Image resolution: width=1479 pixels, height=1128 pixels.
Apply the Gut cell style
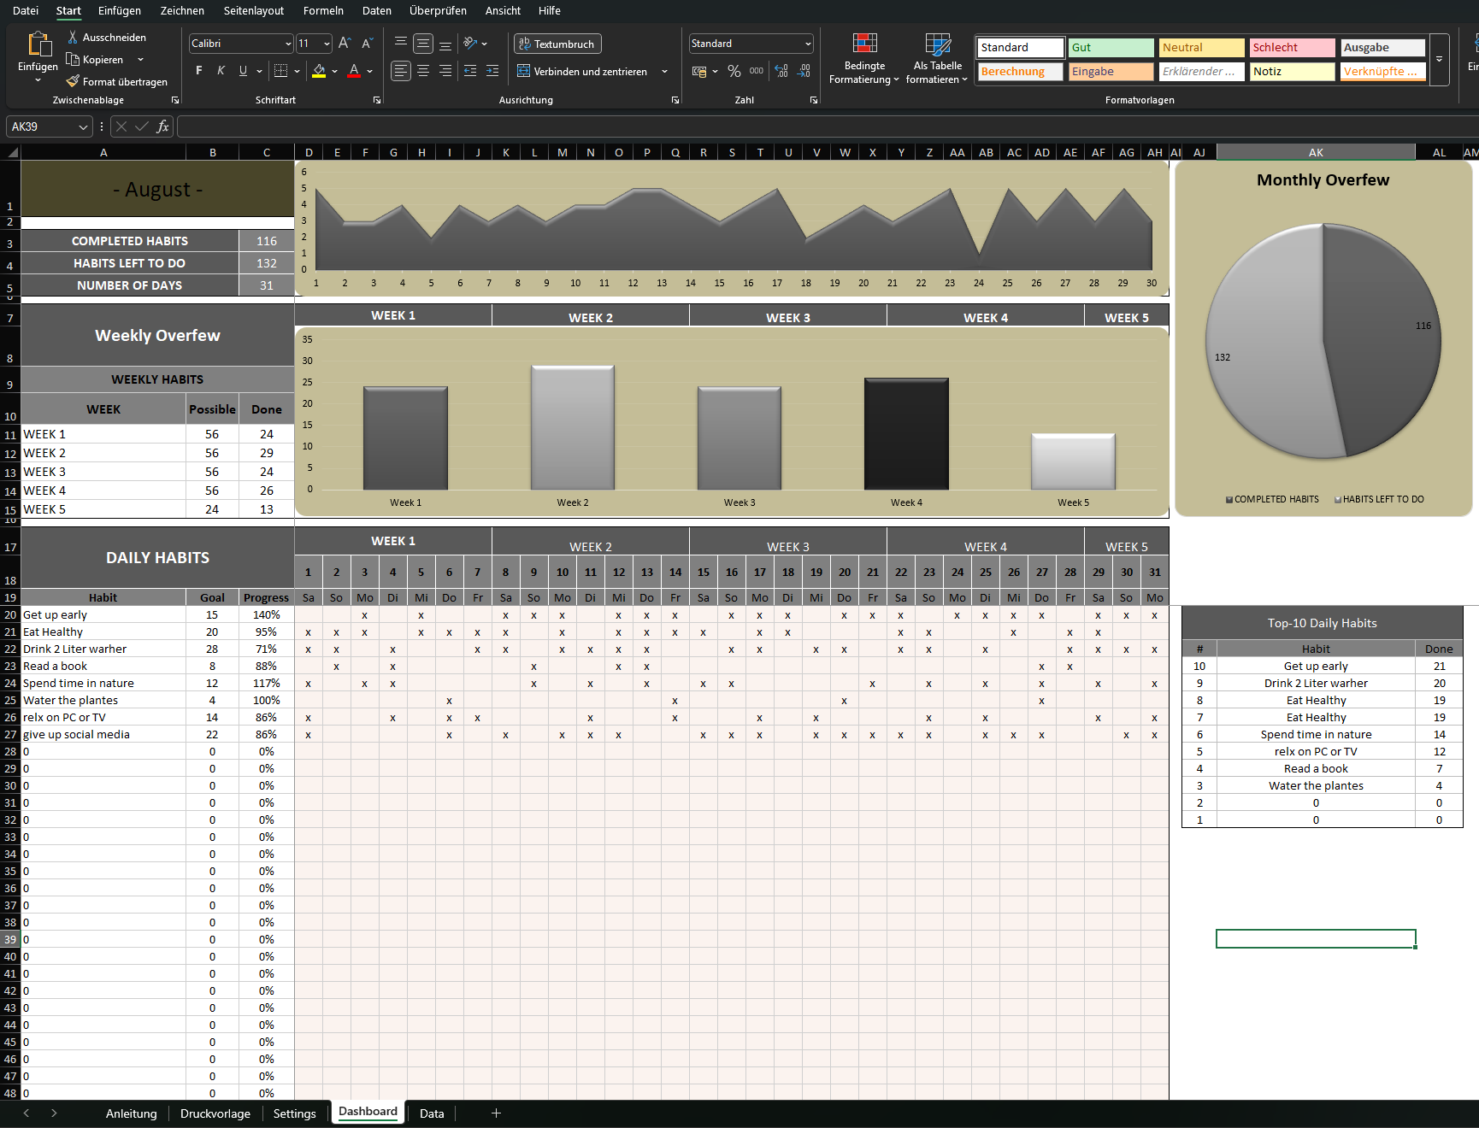1110,48
